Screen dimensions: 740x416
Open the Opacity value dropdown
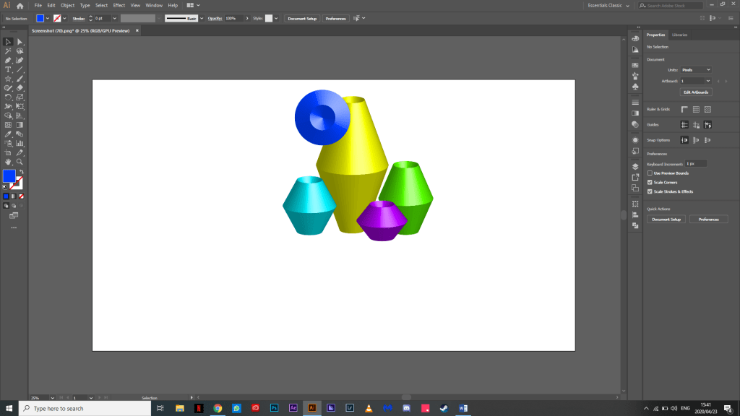pos(248,18)
